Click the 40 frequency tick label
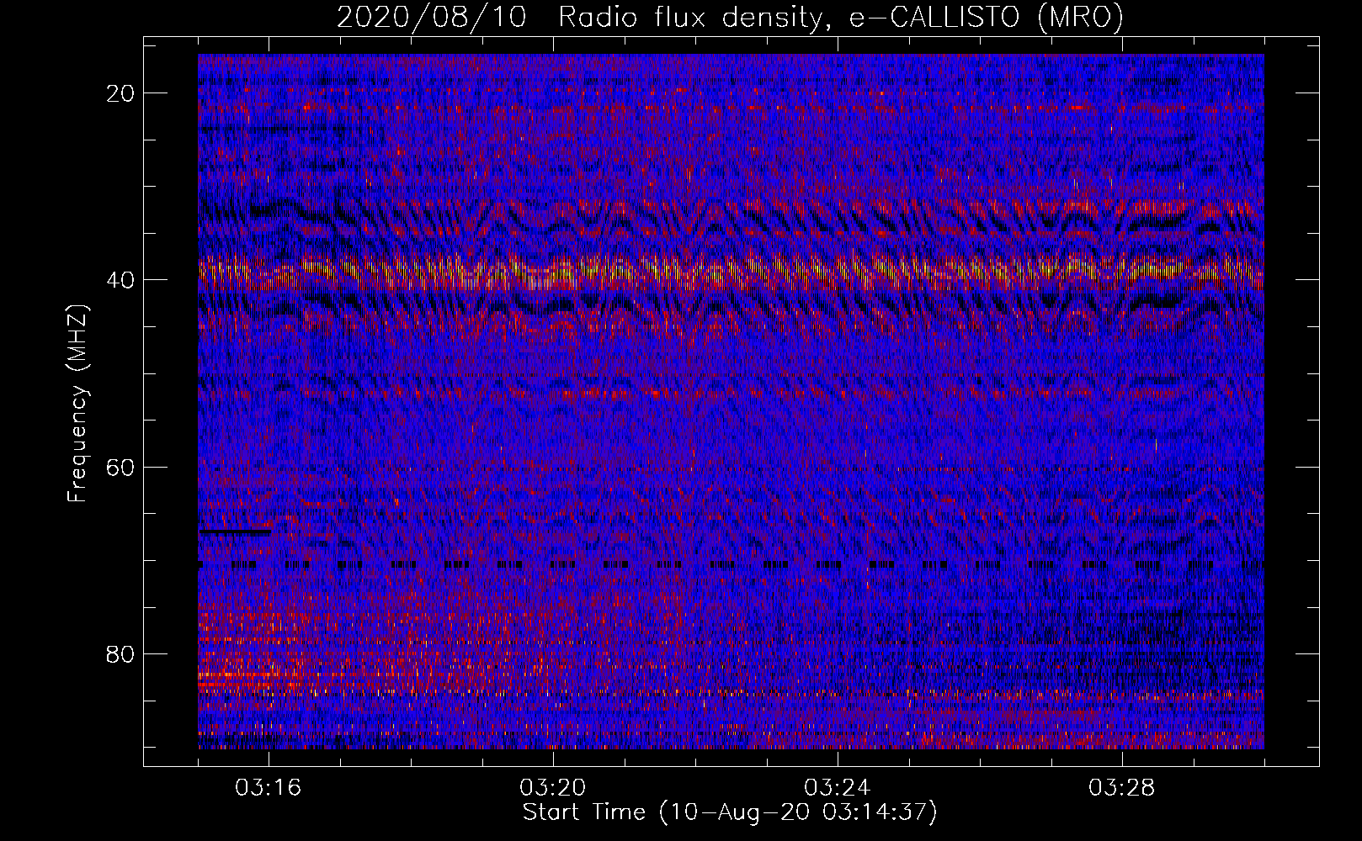The width and height of the screenshot is (1362, 841). coord(121,280)
